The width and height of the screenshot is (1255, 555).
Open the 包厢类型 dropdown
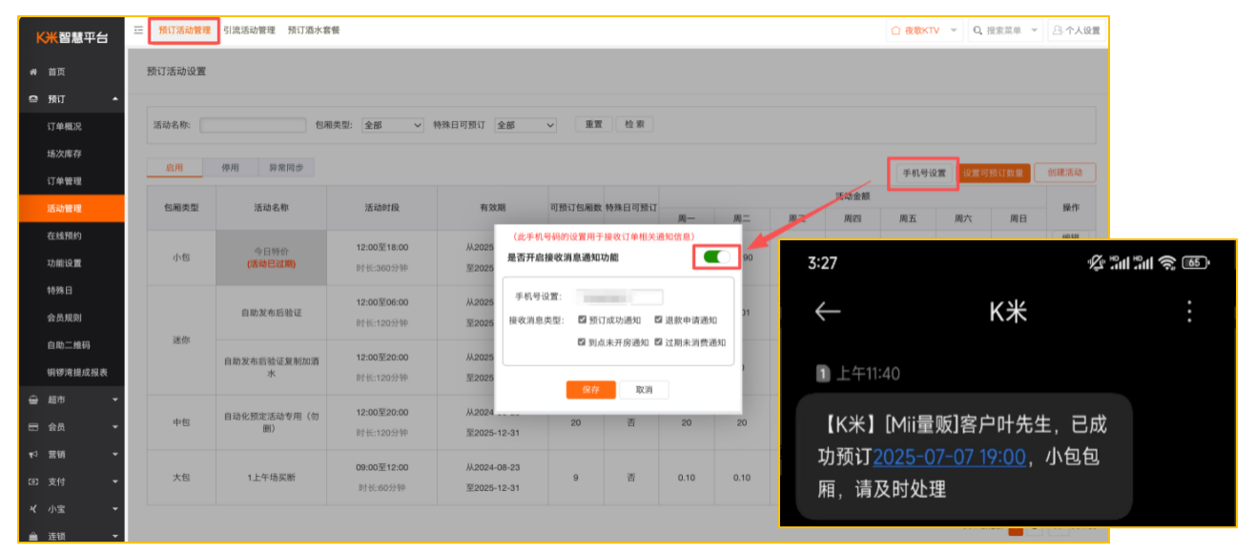[x=393, y=125]
